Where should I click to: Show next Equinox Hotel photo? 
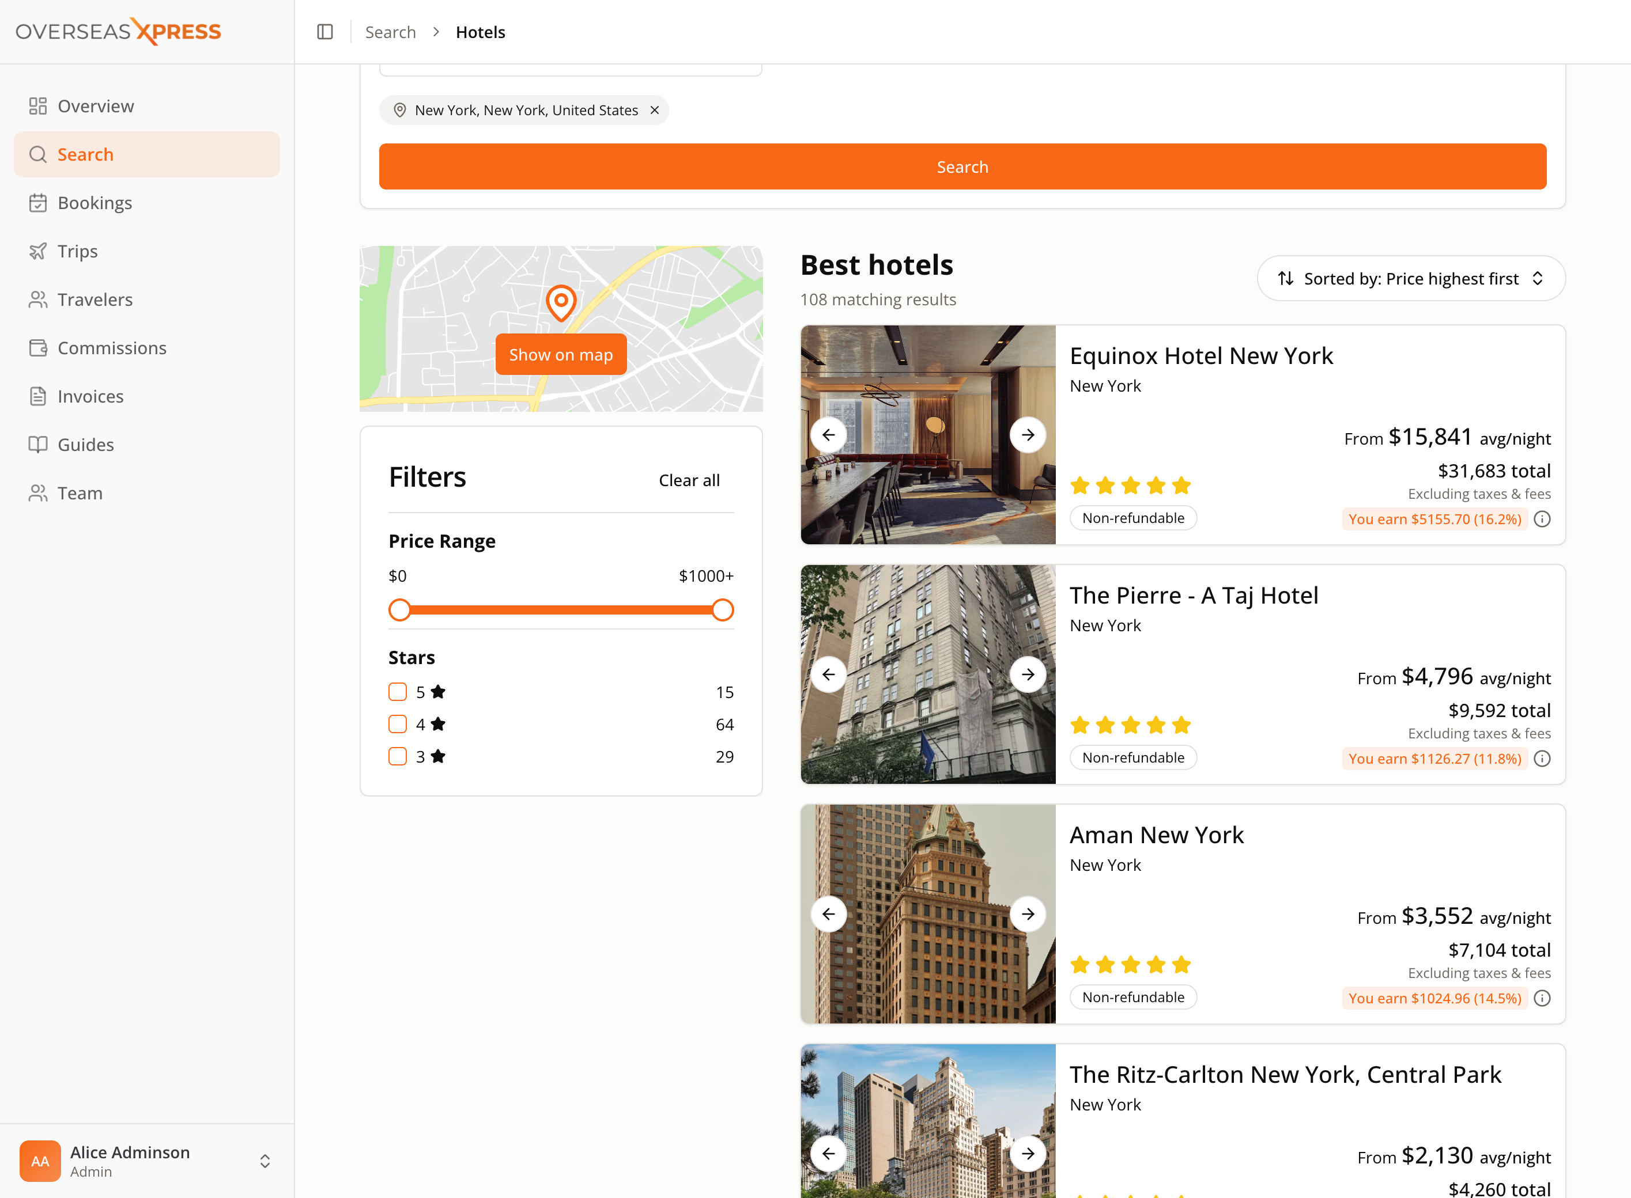coord(1028,435)
